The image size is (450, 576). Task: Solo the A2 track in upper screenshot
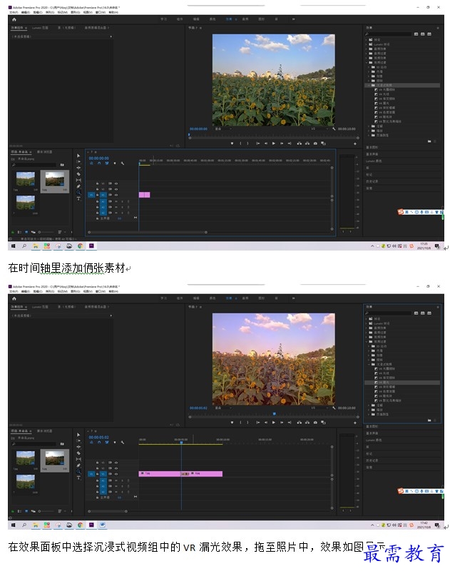tap(122, 207)
